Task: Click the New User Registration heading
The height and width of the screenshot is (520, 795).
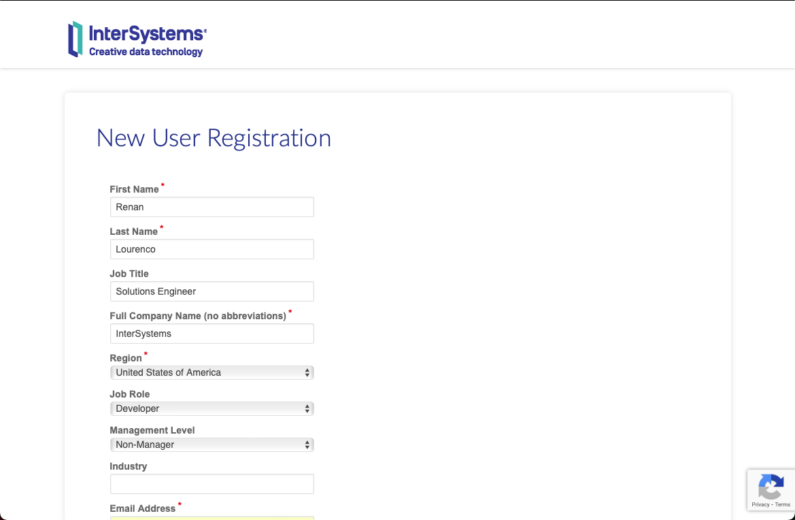Action: (x=214, y=137)
